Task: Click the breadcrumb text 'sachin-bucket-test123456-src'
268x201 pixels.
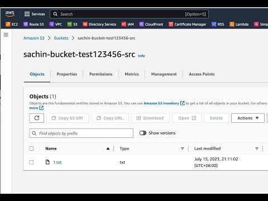Action: [107, 38]
